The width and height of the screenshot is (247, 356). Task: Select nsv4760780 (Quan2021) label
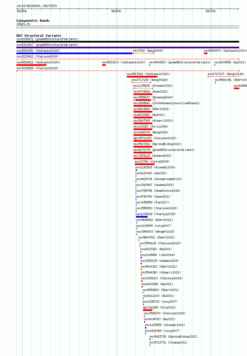pos(153,196)
